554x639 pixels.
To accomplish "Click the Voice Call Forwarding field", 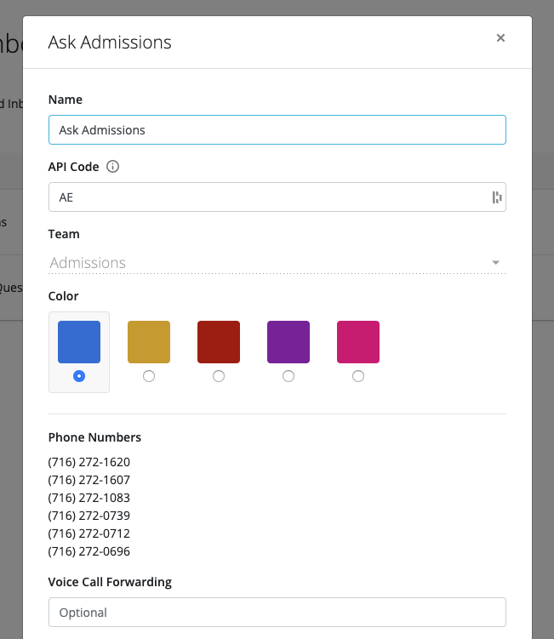I will click(x=277, y=613).
